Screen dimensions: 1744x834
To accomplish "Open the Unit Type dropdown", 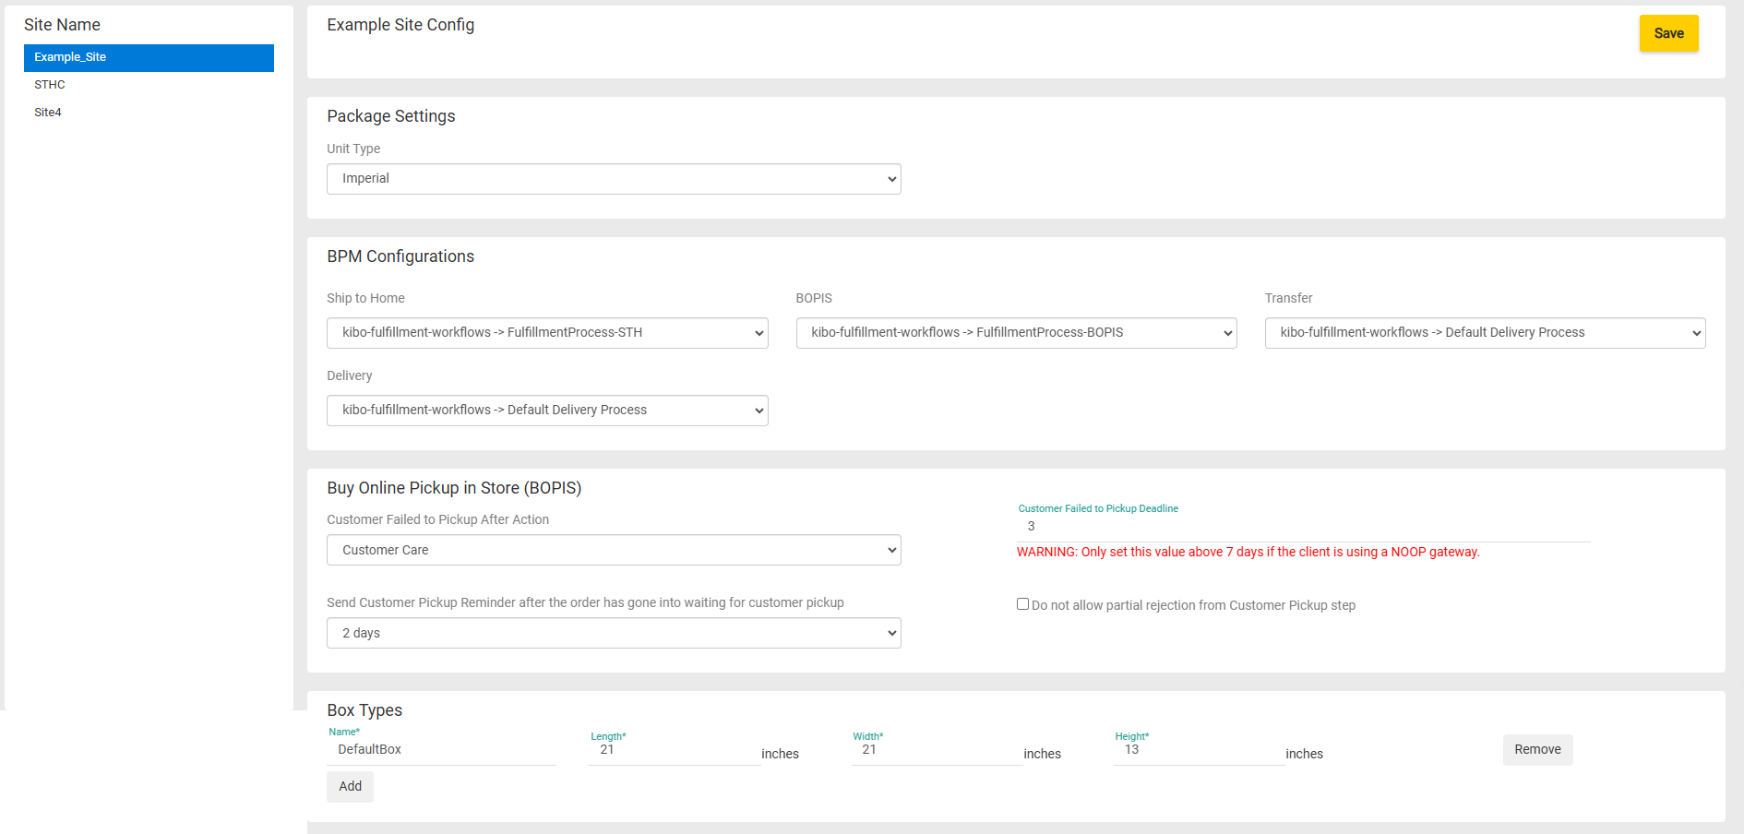I will click(x=614, y=179).
